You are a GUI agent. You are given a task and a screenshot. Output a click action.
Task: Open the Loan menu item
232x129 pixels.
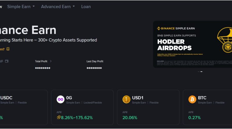86,6
